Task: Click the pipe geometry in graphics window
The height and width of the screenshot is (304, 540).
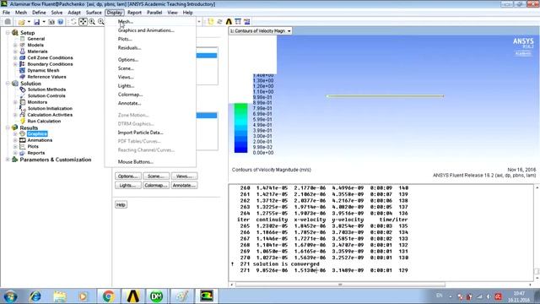Action: coord(386,96)
